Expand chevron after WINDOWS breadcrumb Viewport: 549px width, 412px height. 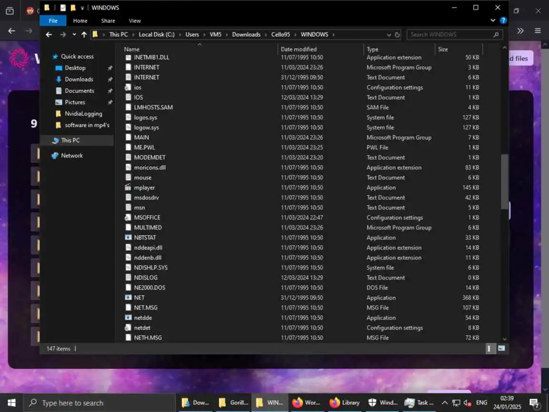coord(333,35)
